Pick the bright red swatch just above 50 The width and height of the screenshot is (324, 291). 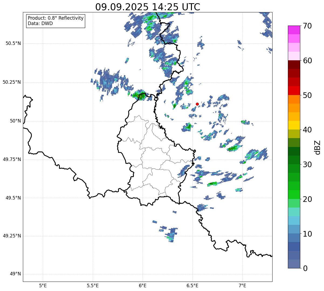294,90
